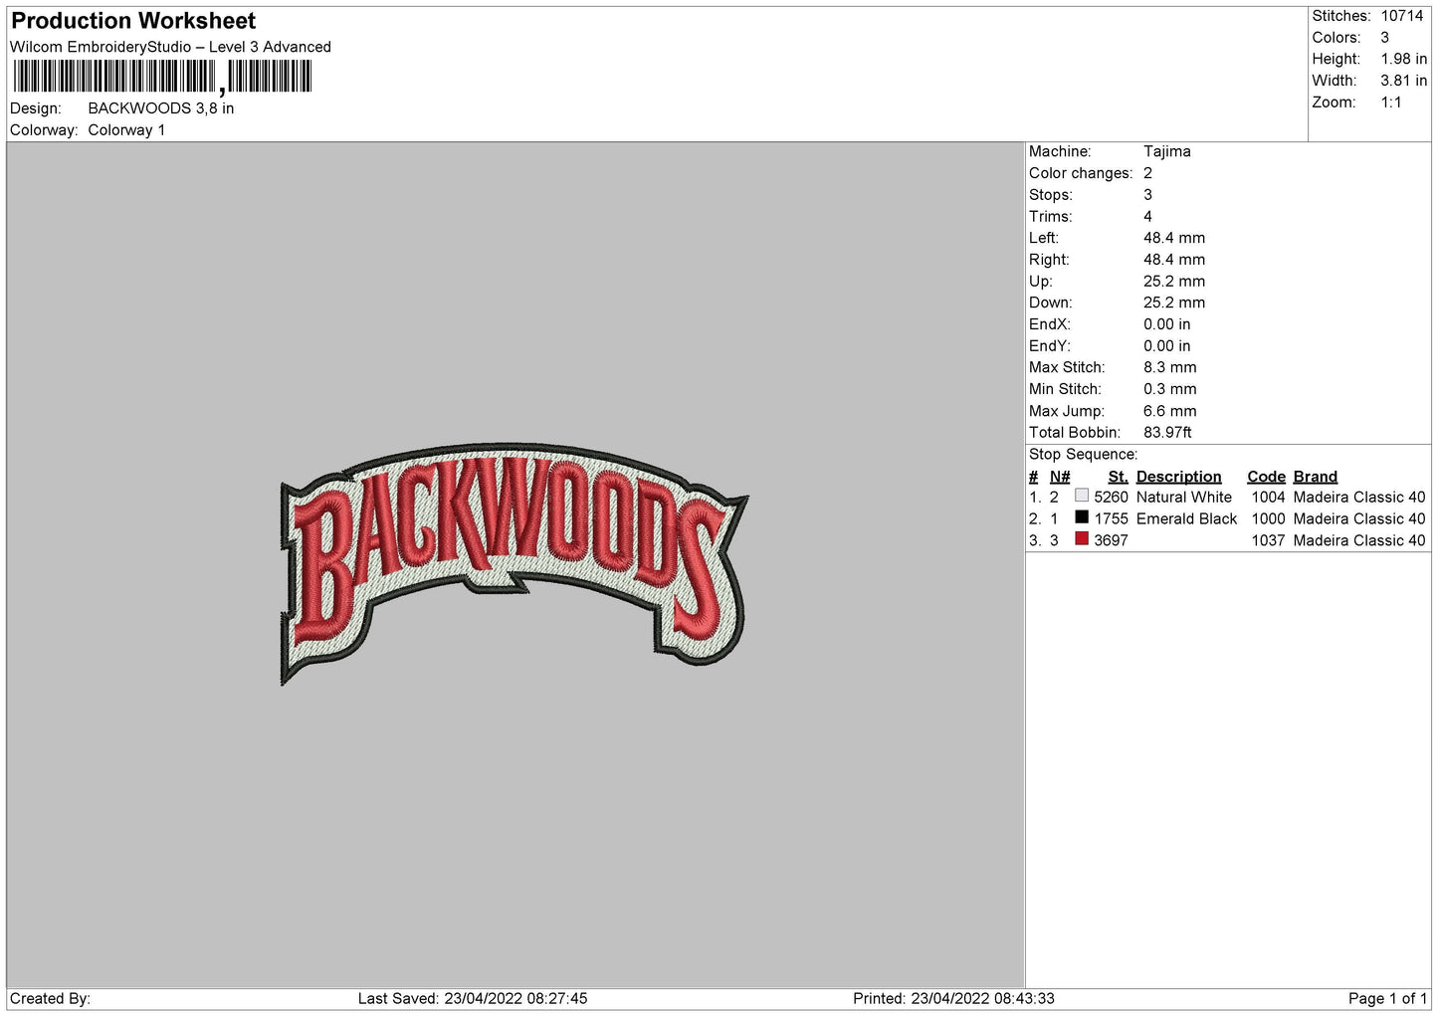Click the red 3697 thread swatch

[x=1082, y=539]
